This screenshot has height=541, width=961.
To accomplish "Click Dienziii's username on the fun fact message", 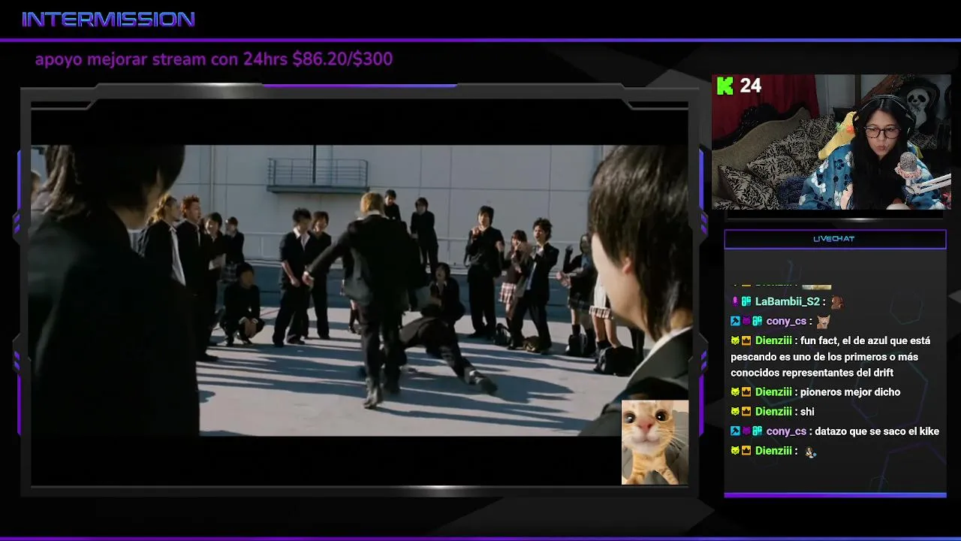I will point(773,340).
